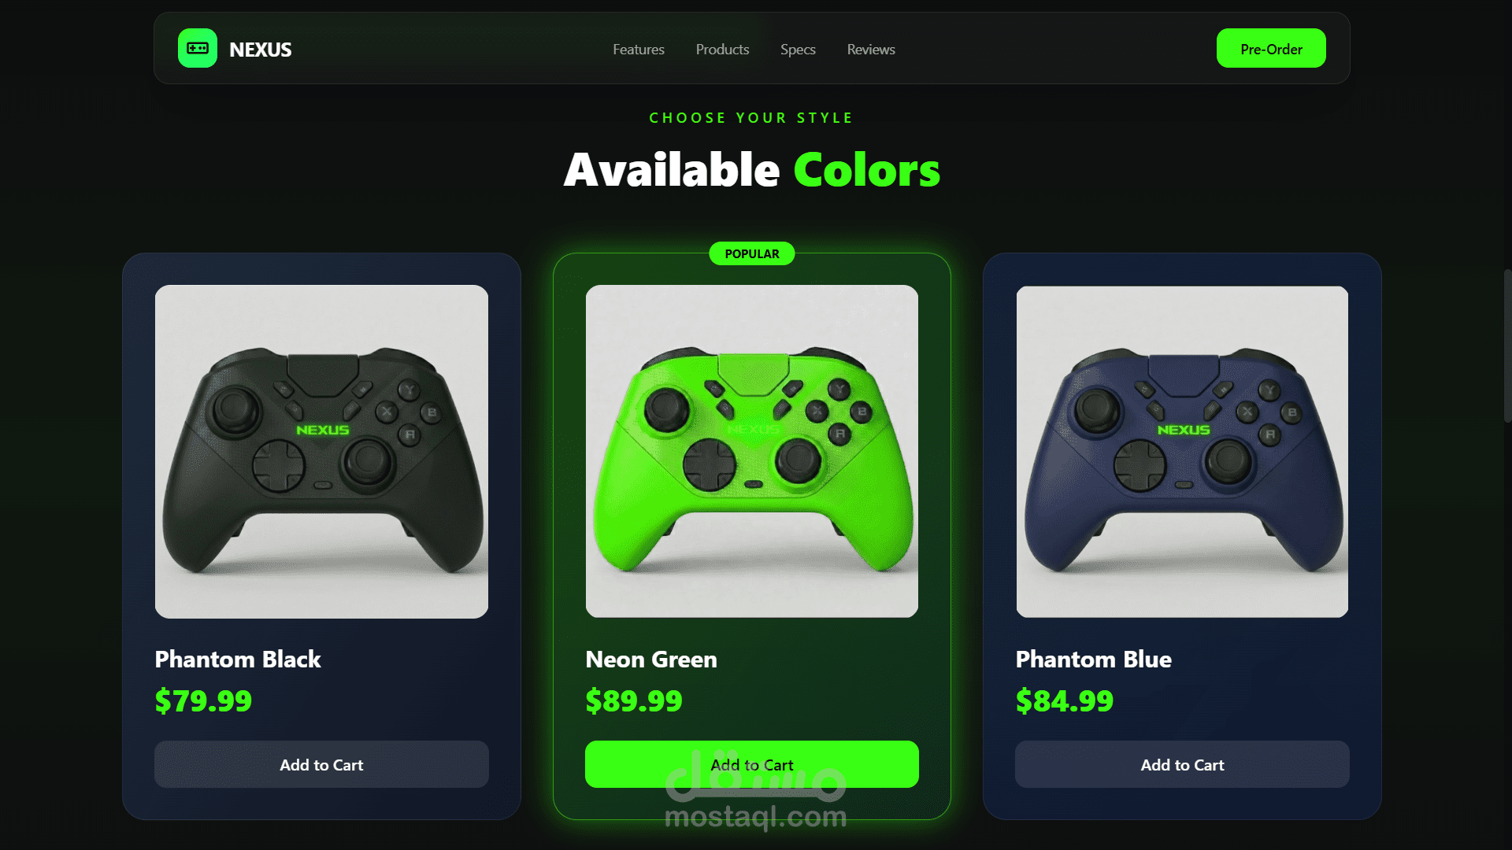This screenshot has width=1512, height=850.
Task: Add Neon Green to cart
Action: tap(752, 764)
